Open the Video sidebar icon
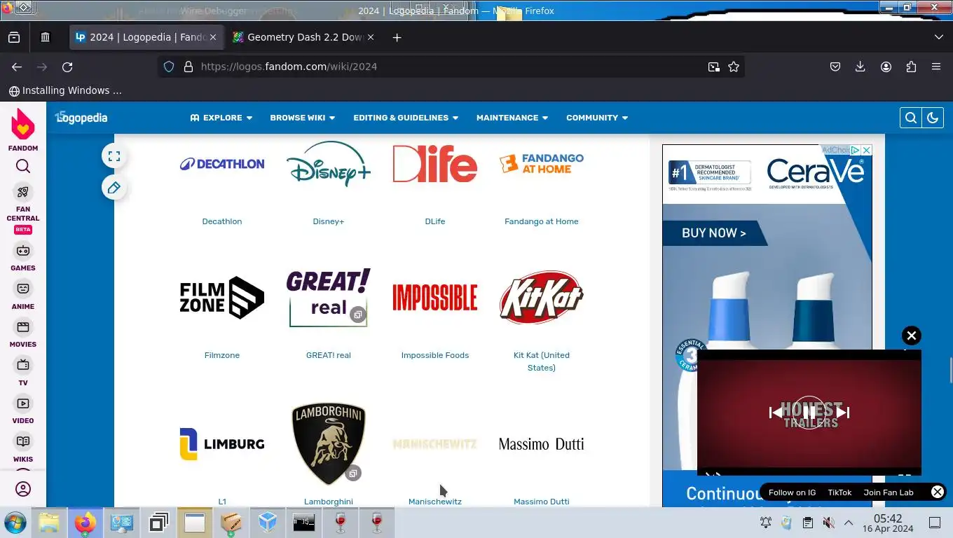The image size is (953, 538). tap(23, 403)
